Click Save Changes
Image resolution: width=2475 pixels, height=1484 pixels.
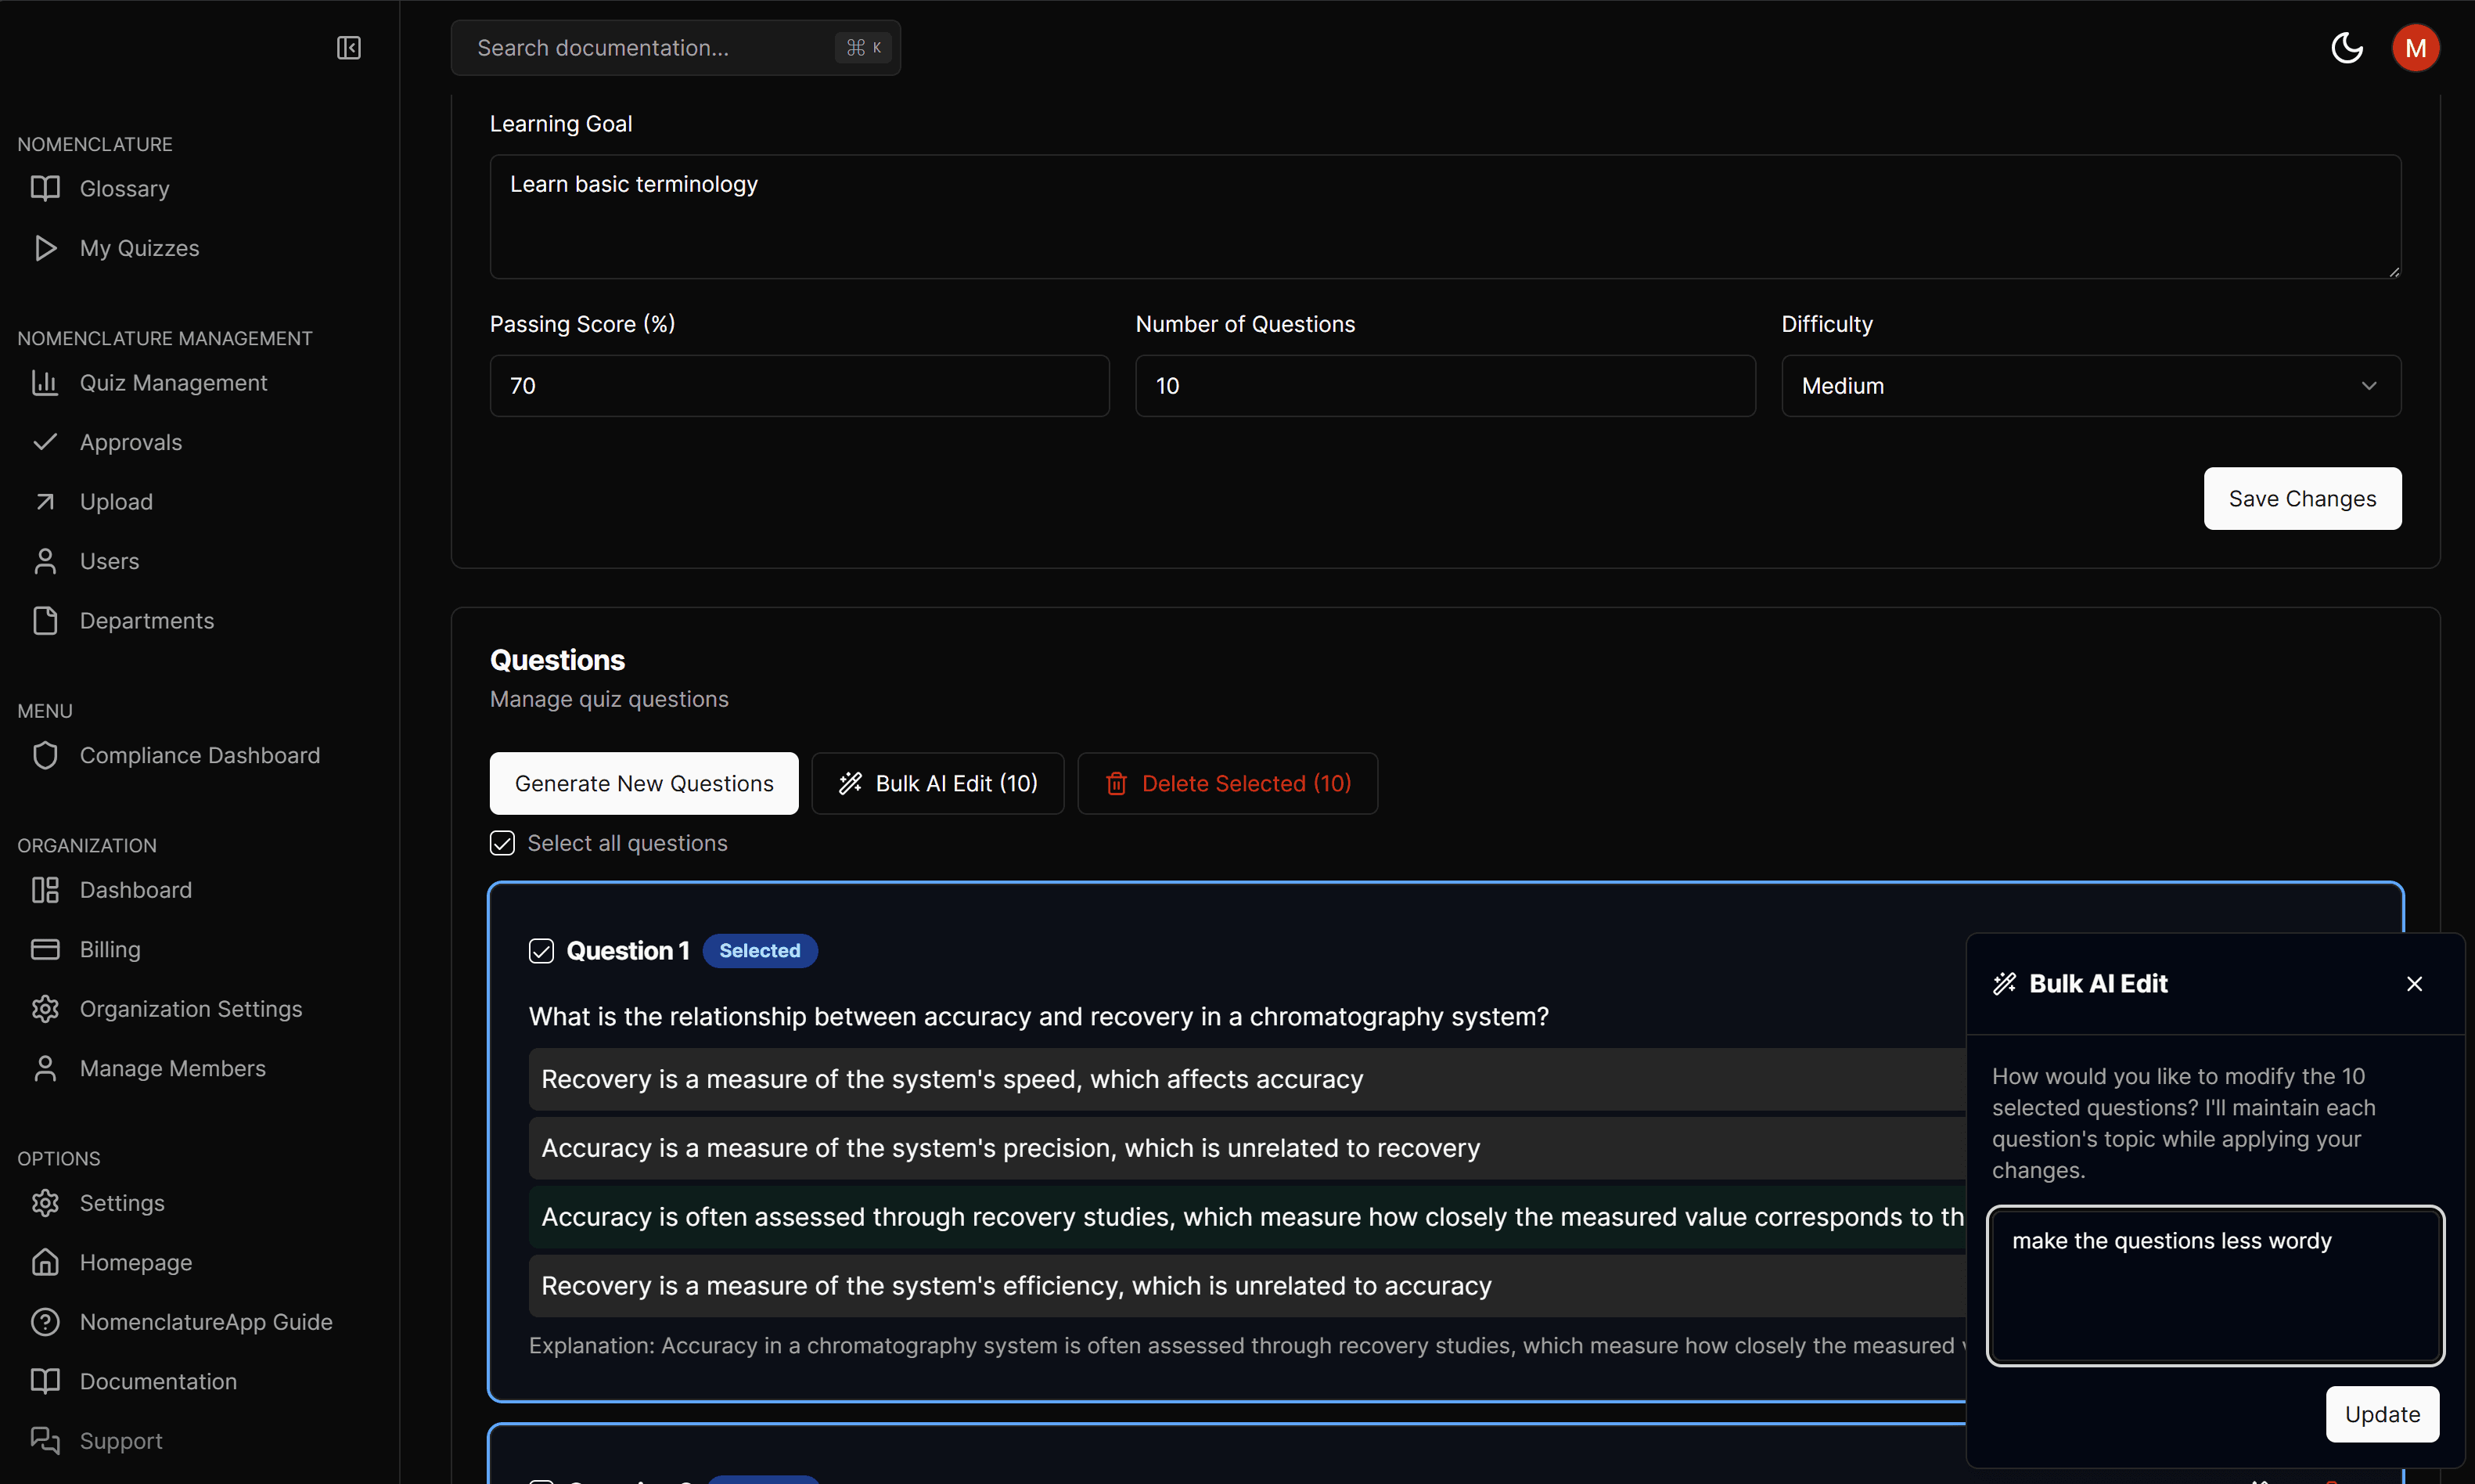tap(2301, 498)
